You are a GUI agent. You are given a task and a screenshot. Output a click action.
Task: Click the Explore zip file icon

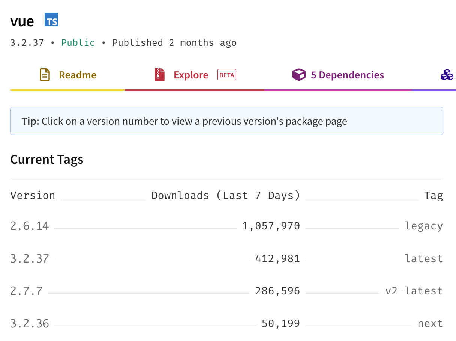pos(160,75)
